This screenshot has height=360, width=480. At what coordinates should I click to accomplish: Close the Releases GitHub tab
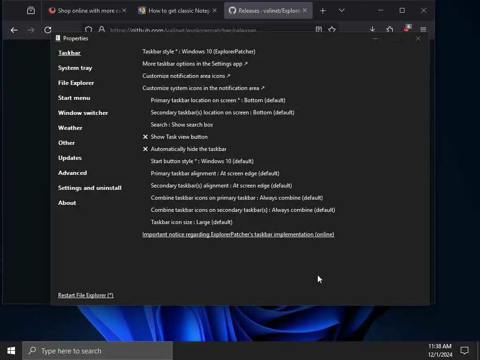[305, 10]
